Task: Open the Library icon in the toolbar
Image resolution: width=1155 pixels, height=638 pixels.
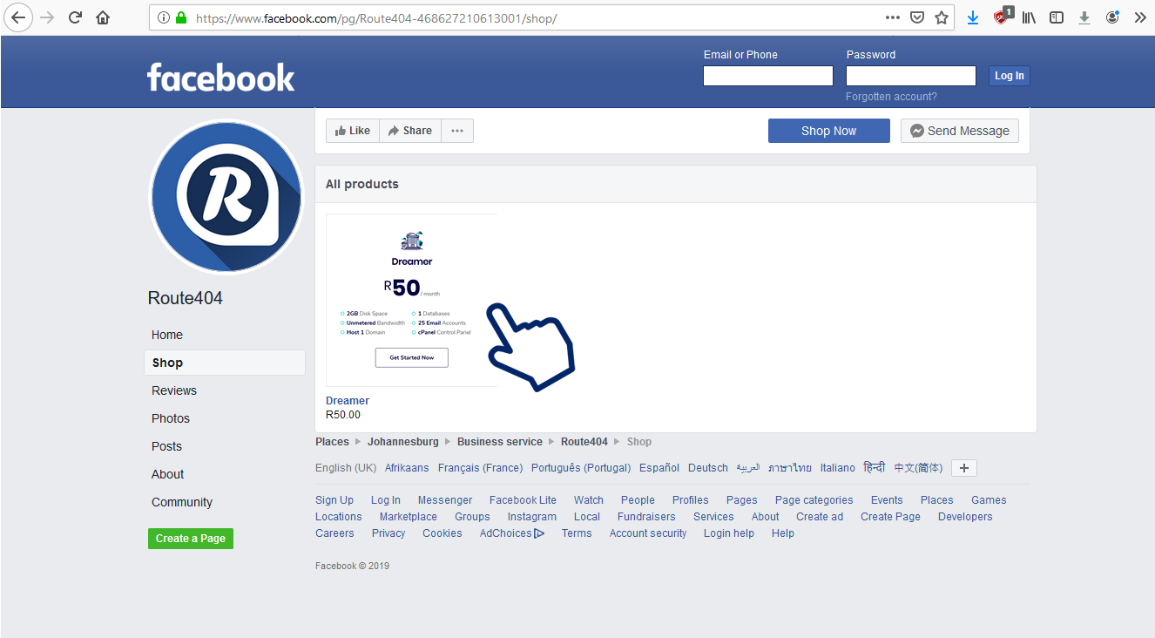Action: [1029, 17]
